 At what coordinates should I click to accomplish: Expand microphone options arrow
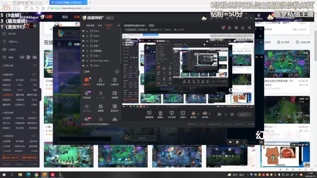pyautogui.click(x=198, y=114)
